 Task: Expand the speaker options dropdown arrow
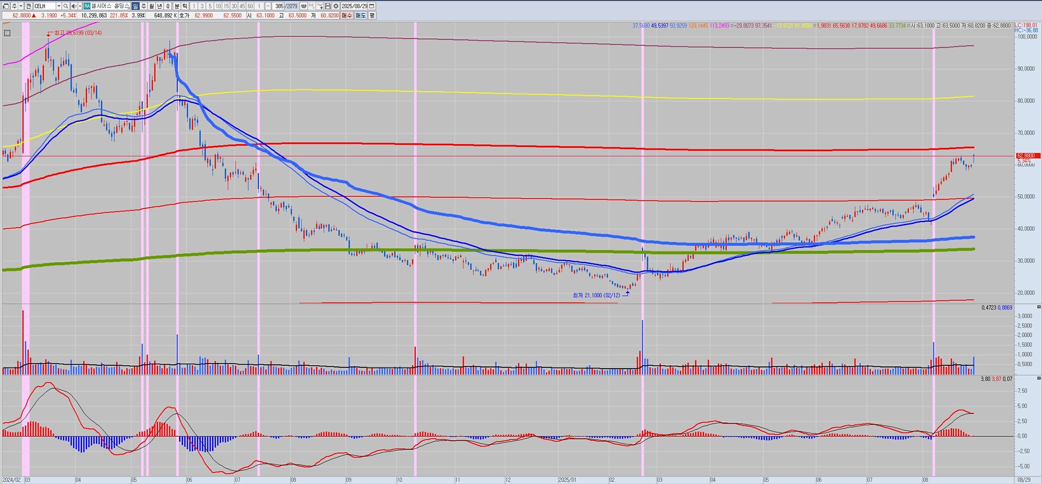click(x=79, y=6)
